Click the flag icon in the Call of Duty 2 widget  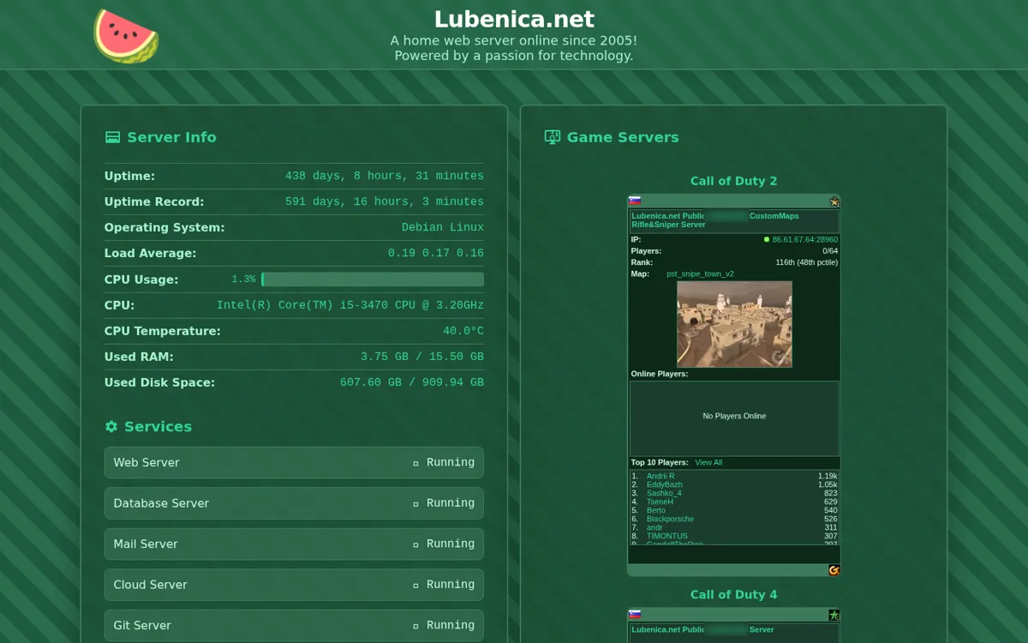(x=635, y=201)
